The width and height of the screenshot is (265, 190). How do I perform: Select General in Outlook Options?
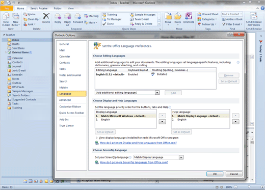tap(71, 44)
